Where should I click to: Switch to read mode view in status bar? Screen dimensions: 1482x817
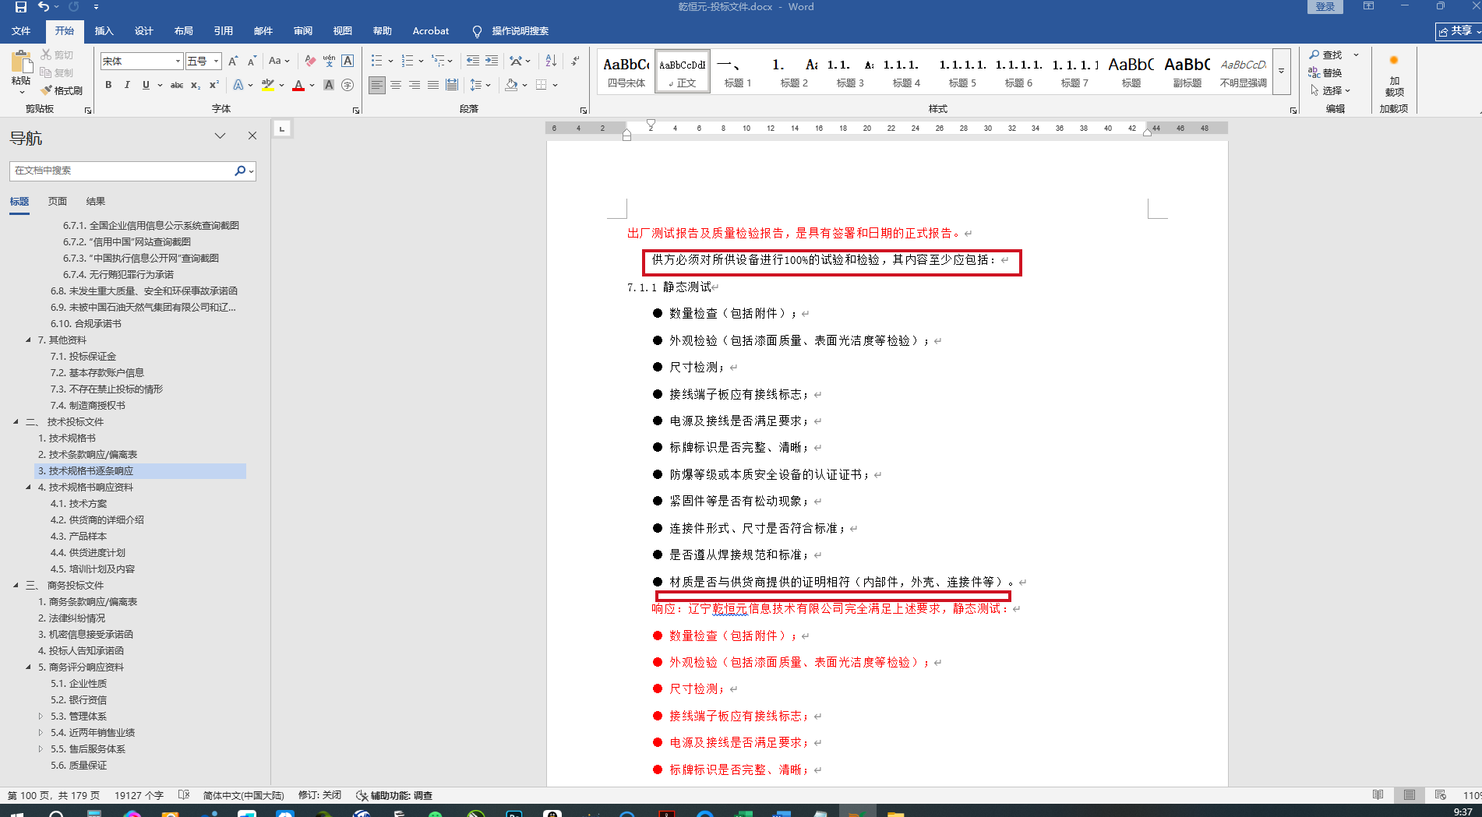tap(1378, 795)
